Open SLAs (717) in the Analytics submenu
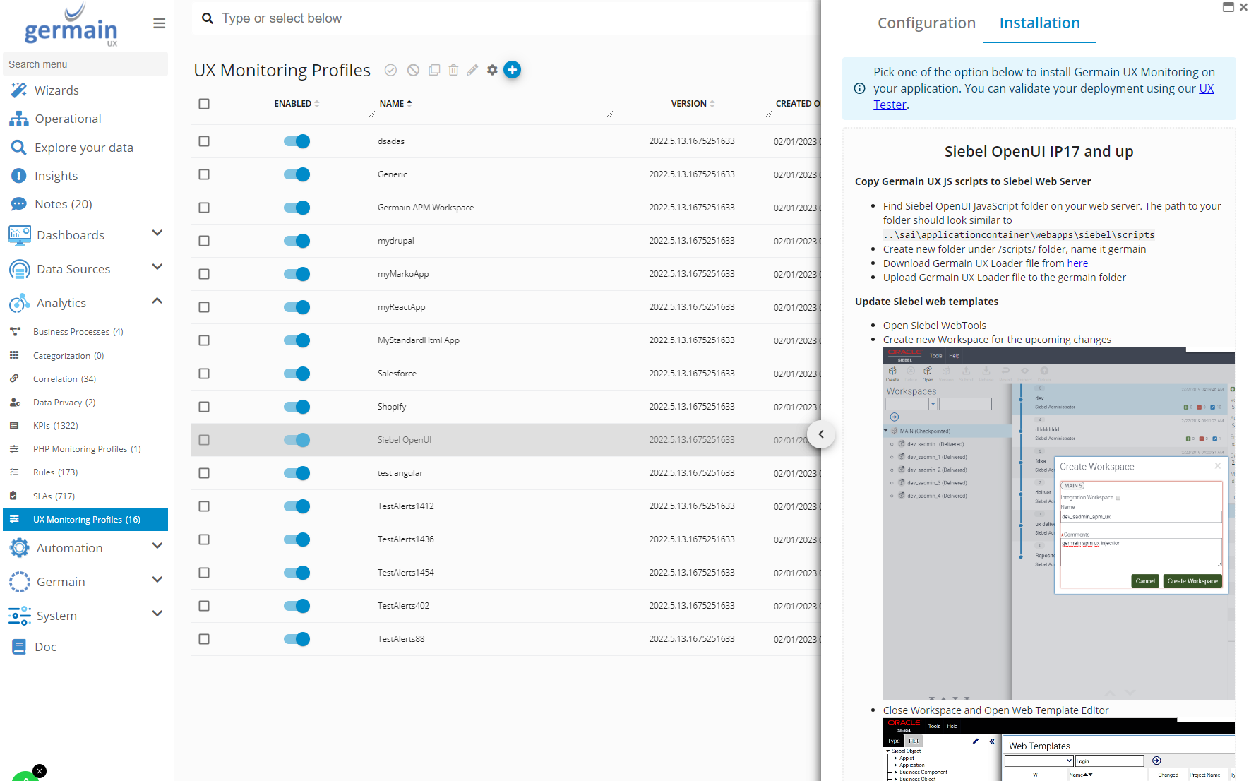The image size is (1256, 781). (x=54, y=496)
